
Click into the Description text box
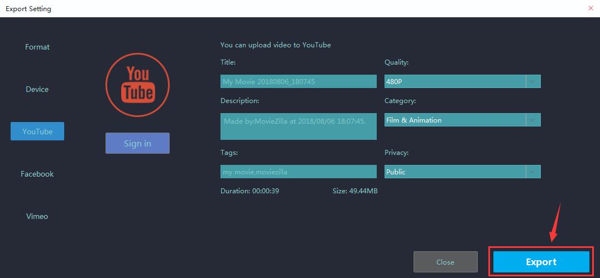tap(299, 126)
